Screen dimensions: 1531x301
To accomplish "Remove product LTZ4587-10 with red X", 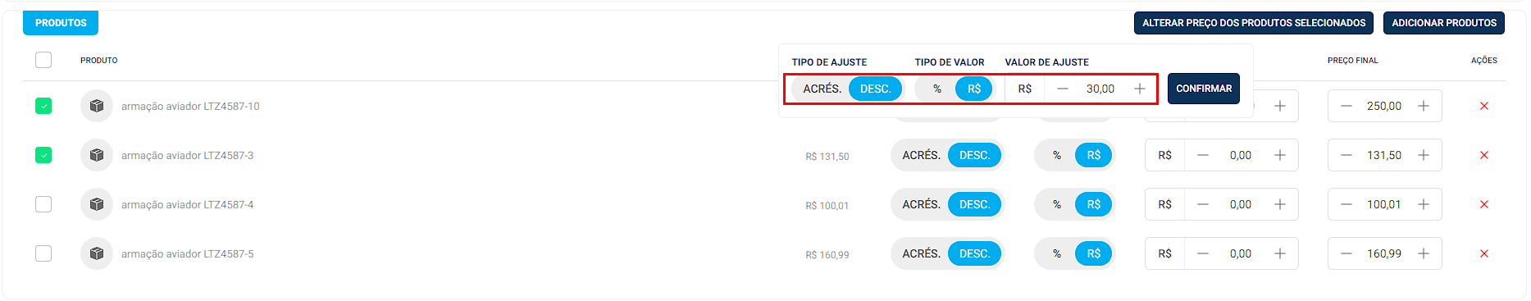I will (x=1483, y=106).
